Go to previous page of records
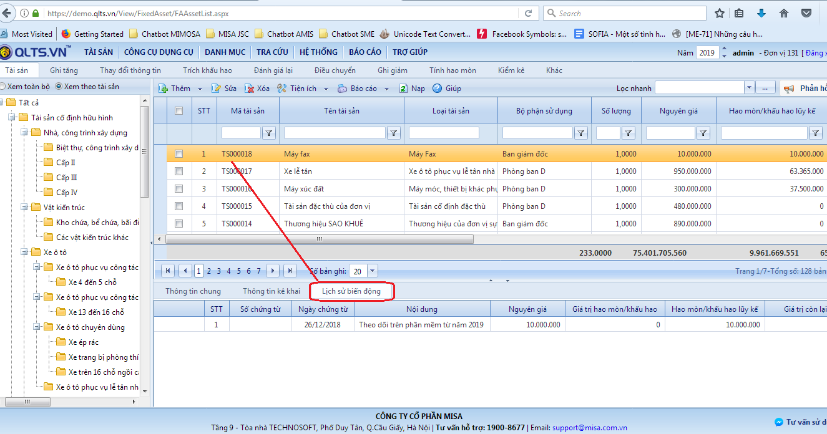827x434 pixels. (x=185, y=271)
